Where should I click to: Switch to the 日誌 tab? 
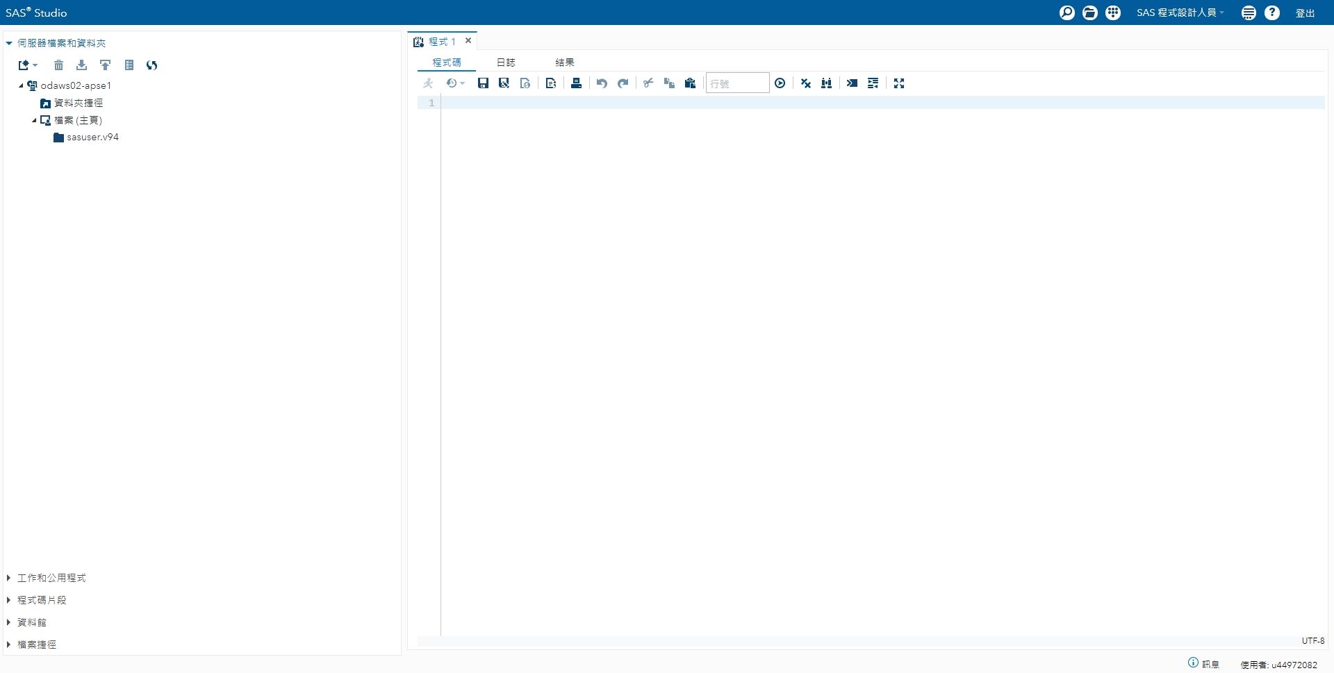point(506,62)
